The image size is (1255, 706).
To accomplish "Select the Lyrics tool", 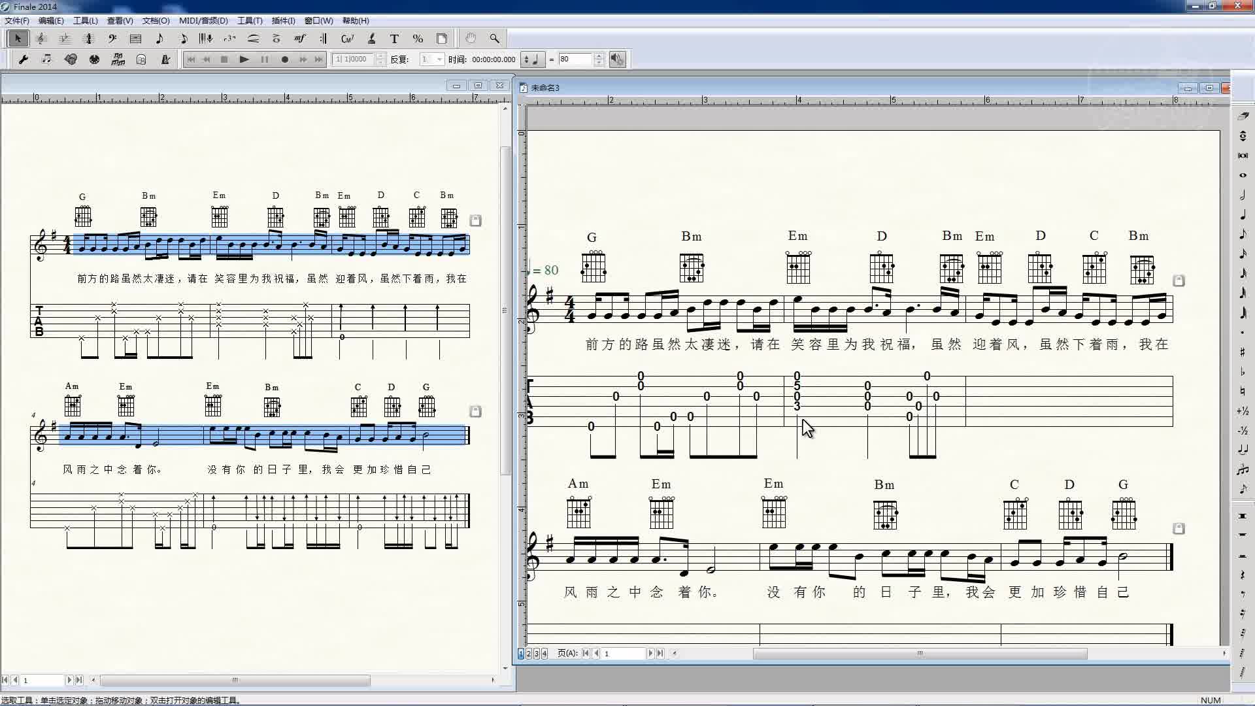I will tap(371, 39).
